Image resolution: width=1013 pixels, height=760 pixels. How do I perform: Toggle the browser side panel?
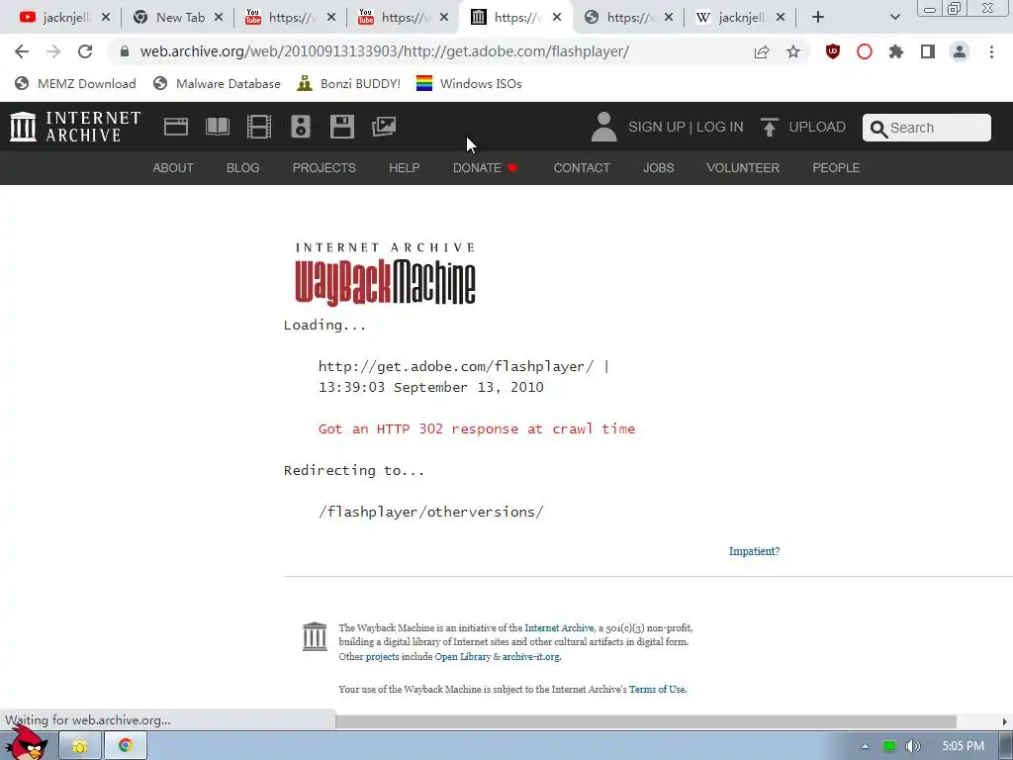[928, 51]
